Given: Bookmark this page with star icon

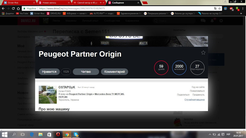Looking at the screenshot, I should point(220,8).
